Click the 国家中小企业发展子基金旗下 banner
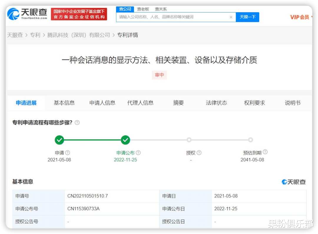318x234 pixels. tap(79, 14)
